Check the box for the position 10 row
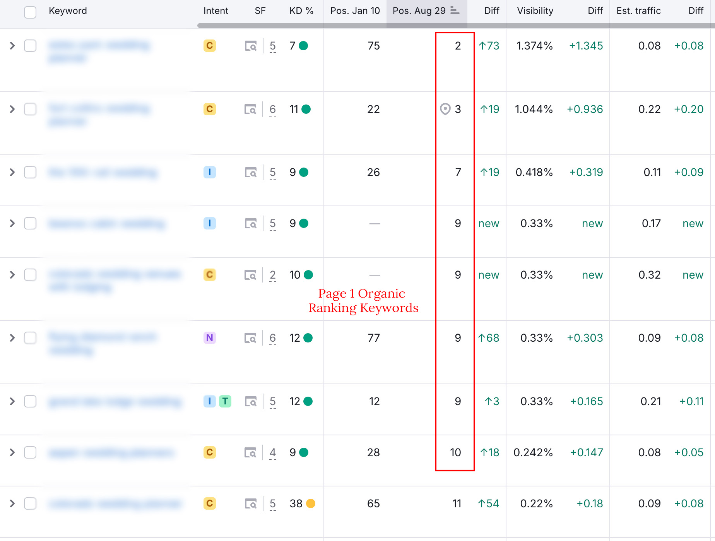This screenshot has width=715, height=541. click(x=30, y=452)
